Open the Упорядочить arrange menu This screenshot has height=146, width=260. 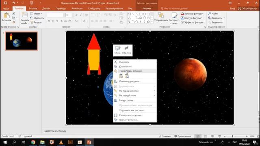coord(161,18)
